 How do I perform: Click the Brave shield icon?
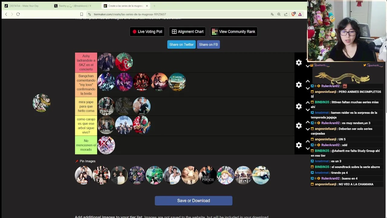pos(293,14)
